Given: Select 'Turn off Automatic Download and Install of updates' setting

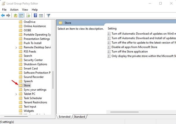Looking at the screenshot, I should click(x=144, y=38).
